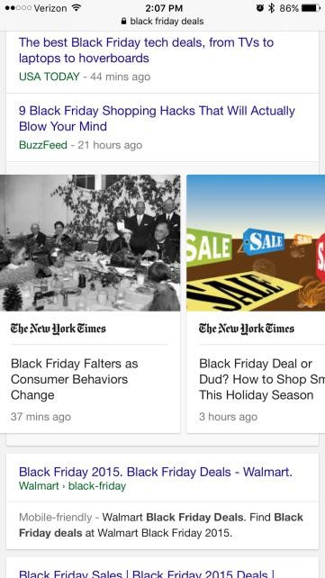Tap the Wi-Fi signal icon
325x578 pixels.
77,8
